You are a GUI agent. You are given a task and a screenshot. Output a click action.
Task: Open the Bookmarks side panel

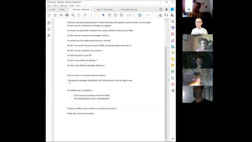49,29
